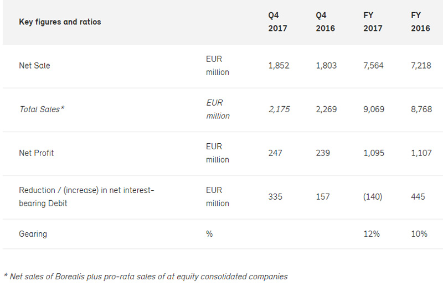Select the Net Sale FY 2016 value 7,218

[x=421, y=65]
